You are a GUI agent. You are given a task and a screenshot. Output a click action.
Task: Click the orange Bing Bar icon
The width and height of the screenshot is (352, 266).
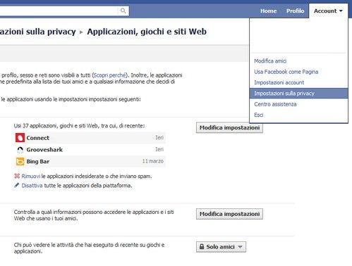tap(20, 161)
